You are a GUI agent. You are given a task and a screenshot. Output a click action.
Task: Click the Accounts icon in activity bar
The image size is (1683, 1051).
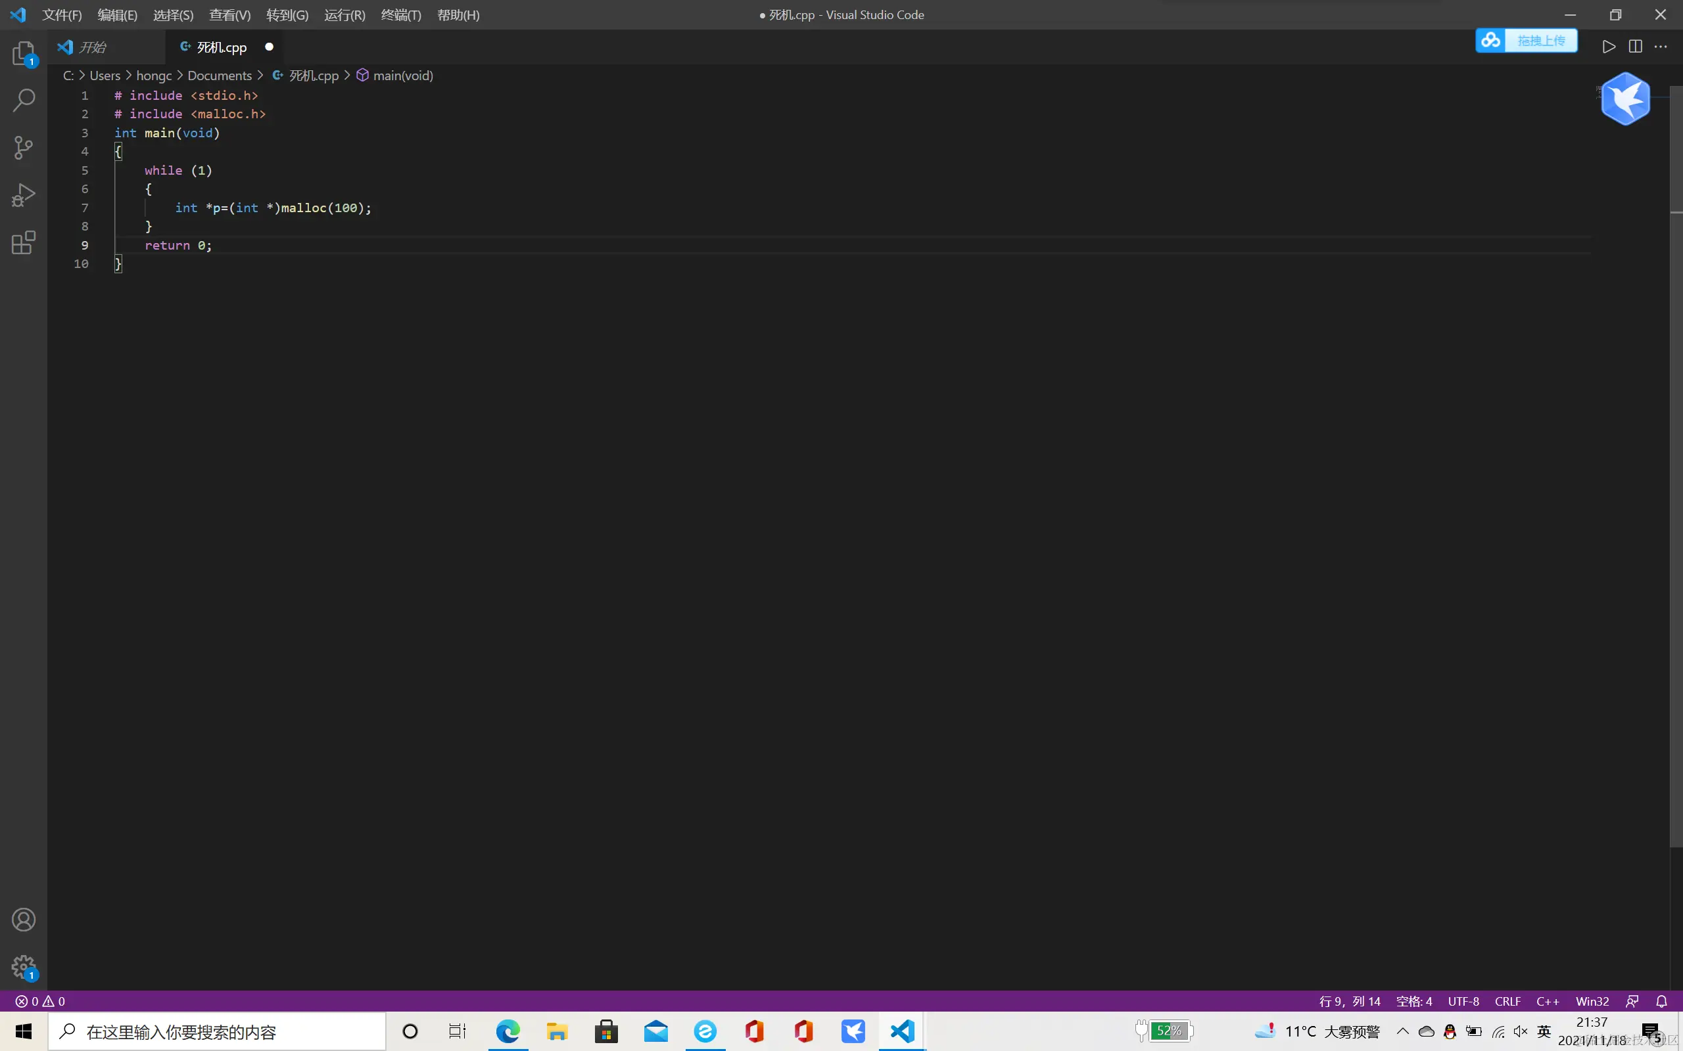pos(23,920)
